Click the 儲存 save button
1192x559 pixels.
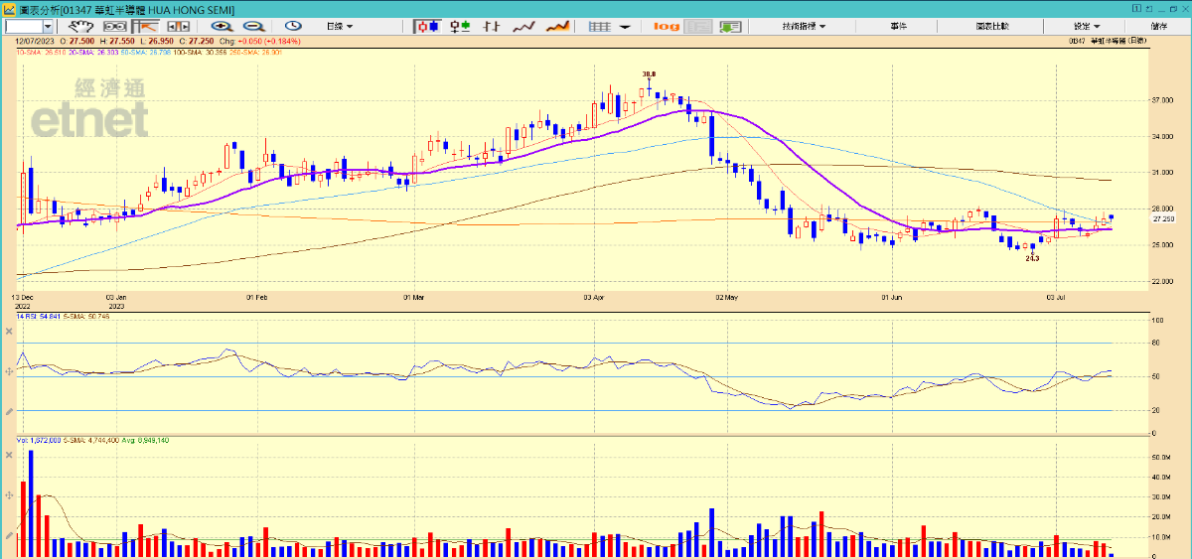(1158, 26)
